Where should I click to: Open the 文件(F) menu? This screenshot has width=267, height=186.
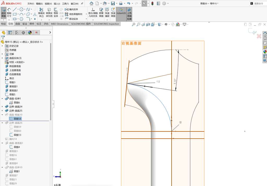[x=31, y=4]
